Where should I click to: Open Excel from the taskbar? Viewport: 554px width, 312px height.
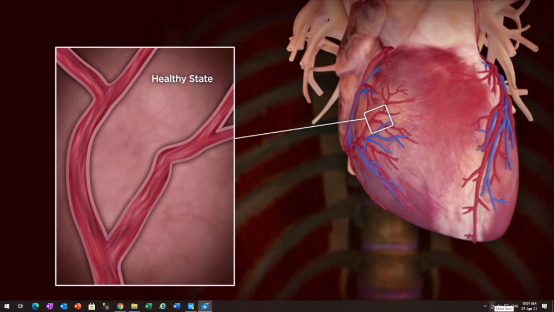(148, 307)
